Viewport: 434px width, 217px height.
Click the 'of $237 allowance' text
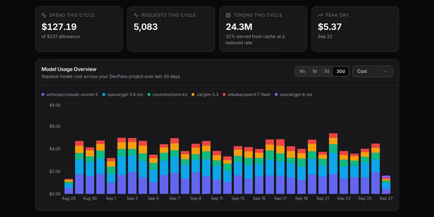pos(60,36)
